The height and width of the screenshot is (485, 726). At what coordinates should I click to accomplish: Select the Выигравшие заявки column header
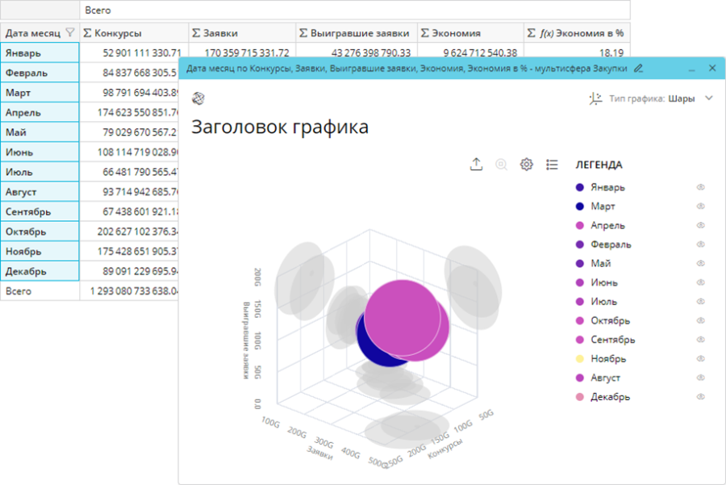pos(355,33)
